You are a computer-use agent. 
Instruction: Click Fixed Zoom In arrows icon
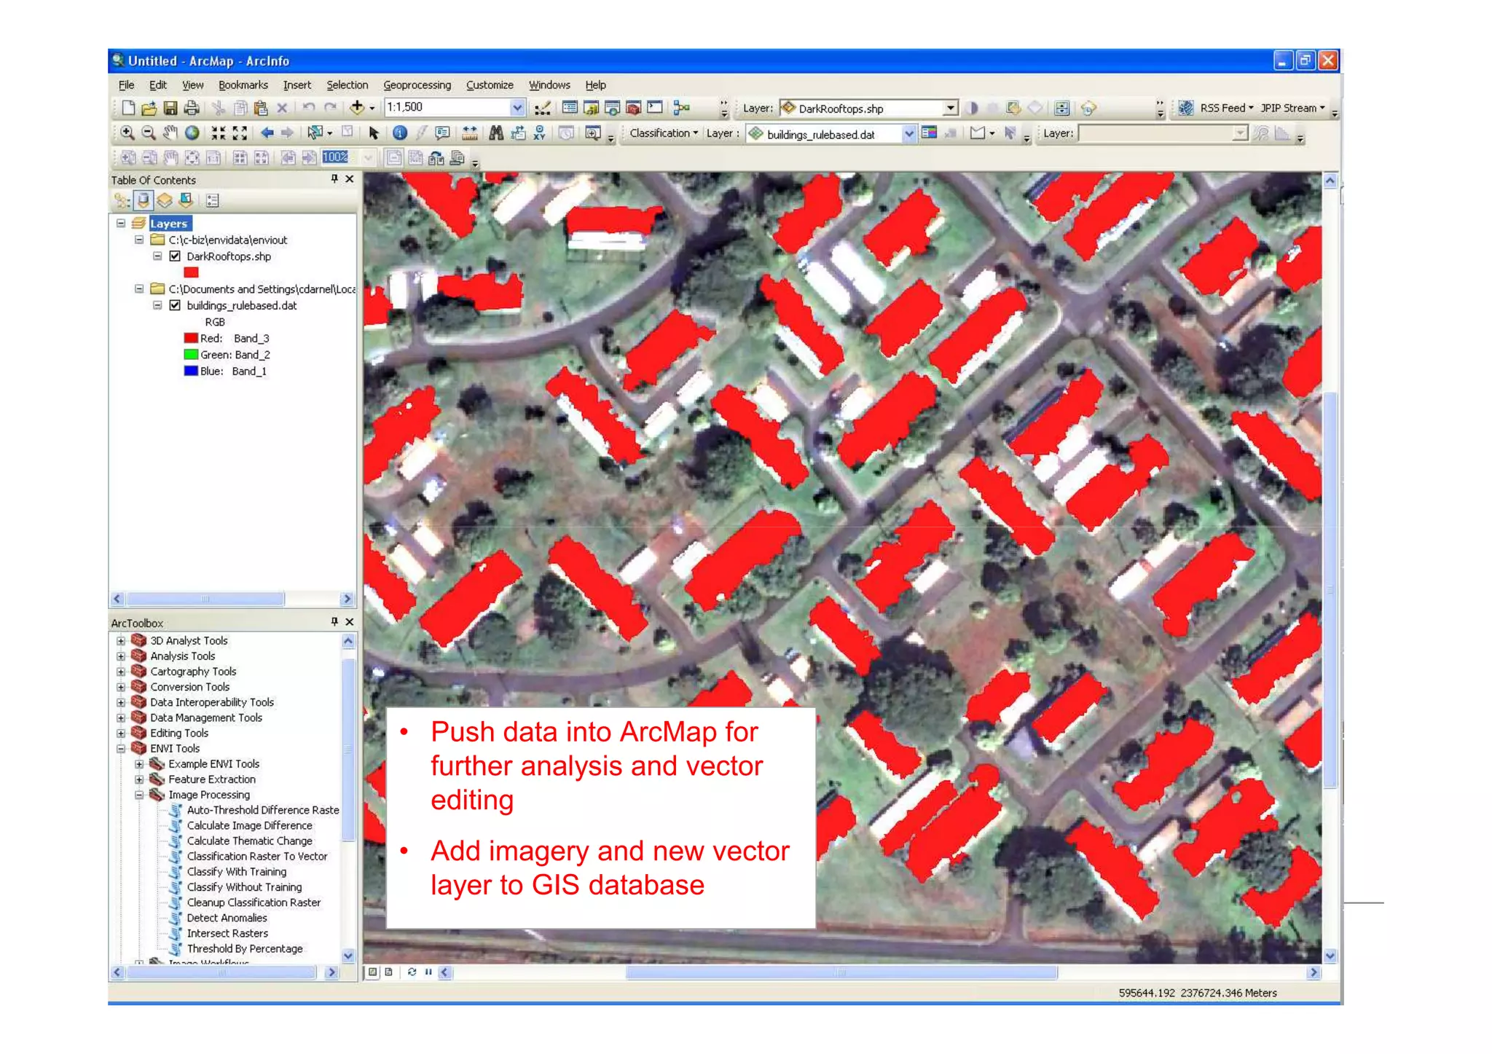(219, 133)
